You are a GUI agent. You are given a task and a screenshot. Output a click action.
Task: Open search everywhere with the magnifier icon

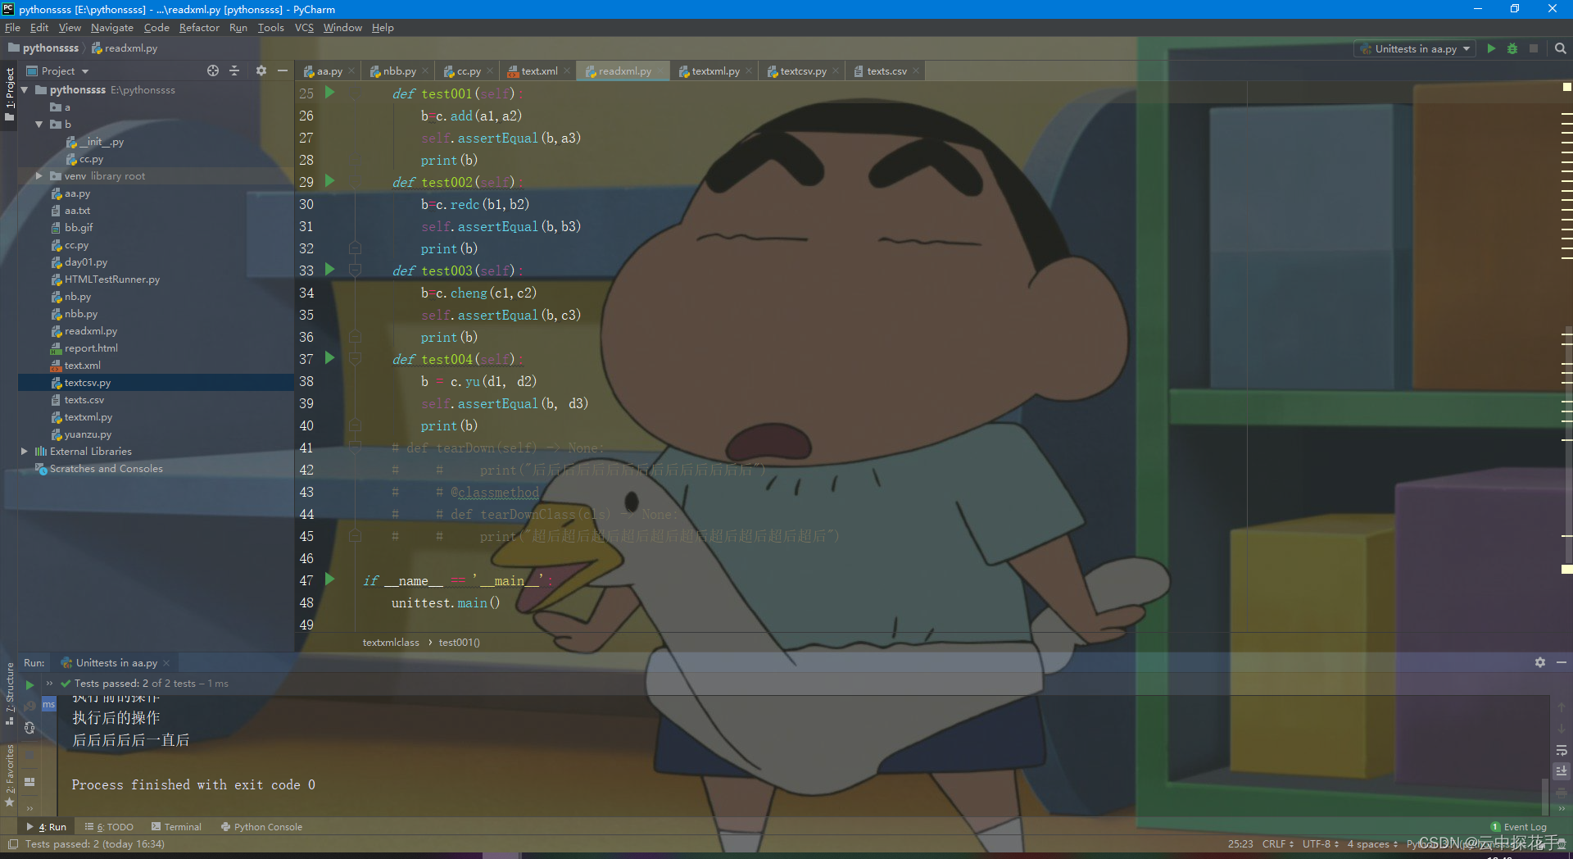(1561, 48)
